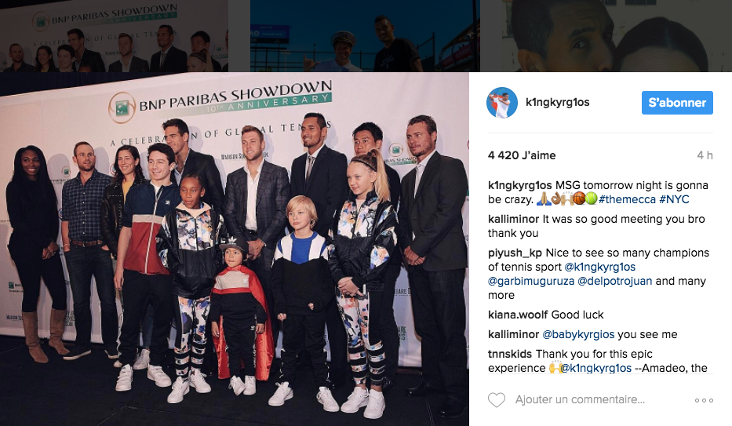Open the k1ngkyrg1os profile avatar
This screenshot has width=732, height=426.
(502, 102)
